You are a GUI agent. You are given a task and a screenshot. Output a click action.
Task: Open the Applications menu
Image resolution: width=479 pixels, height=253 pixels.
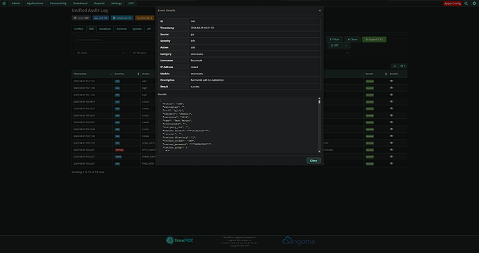tap(35, 3)
